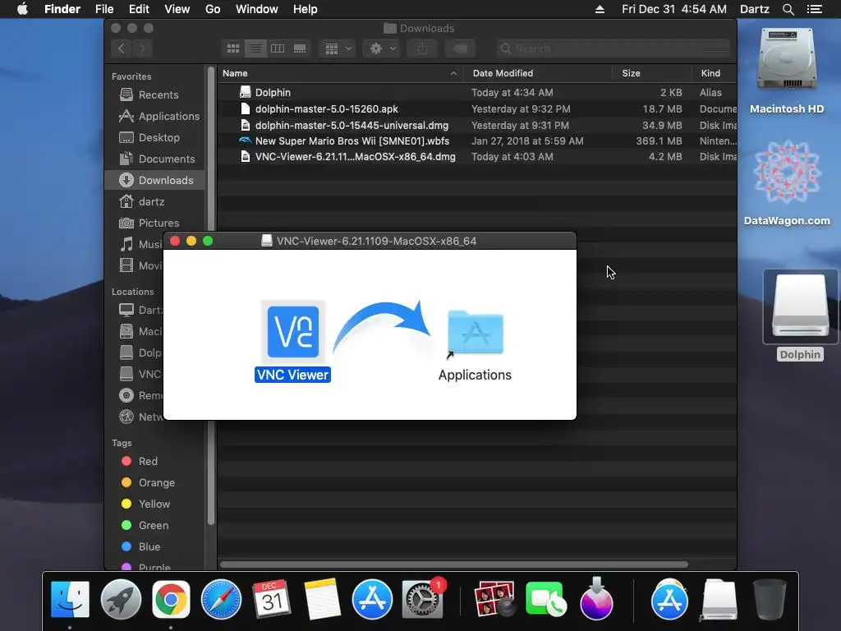Launch Launchpad rocket icon in Dock
The height and width of the screenshot is (631, 841).
(x=121, y=600)
